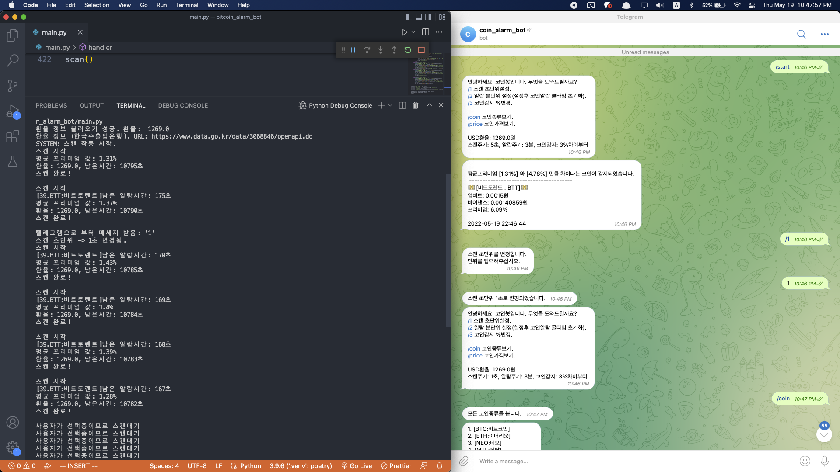Open the Explorer view in activity bar
Viewport: 840px width, 472px height.
pyautogui.click(x=13, y=35)
